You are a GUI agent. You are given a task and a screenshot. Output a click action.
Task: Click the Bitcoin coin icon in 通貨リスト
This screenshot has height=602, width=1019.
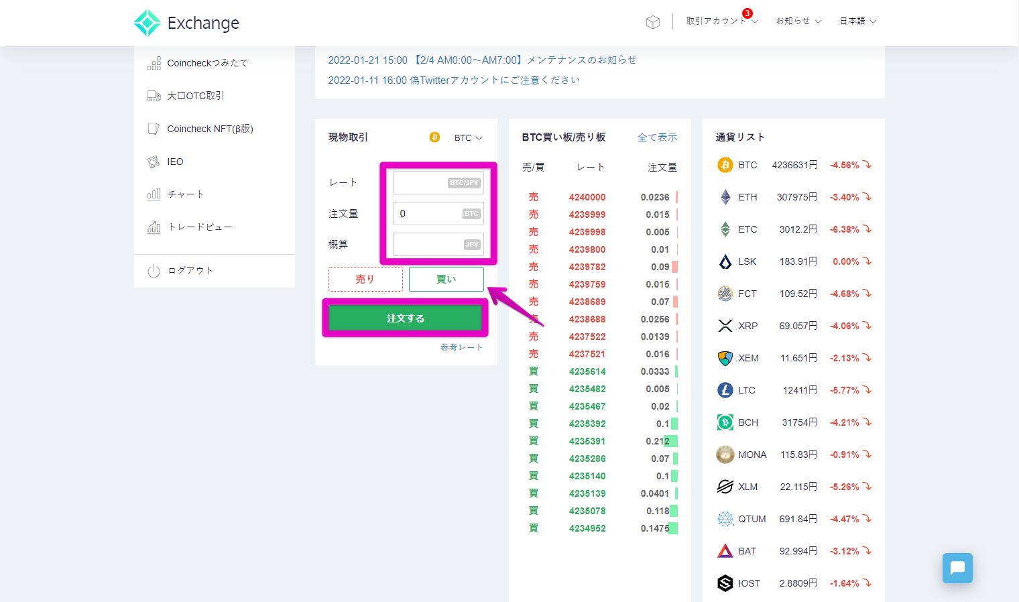click(x=725, y=164)
